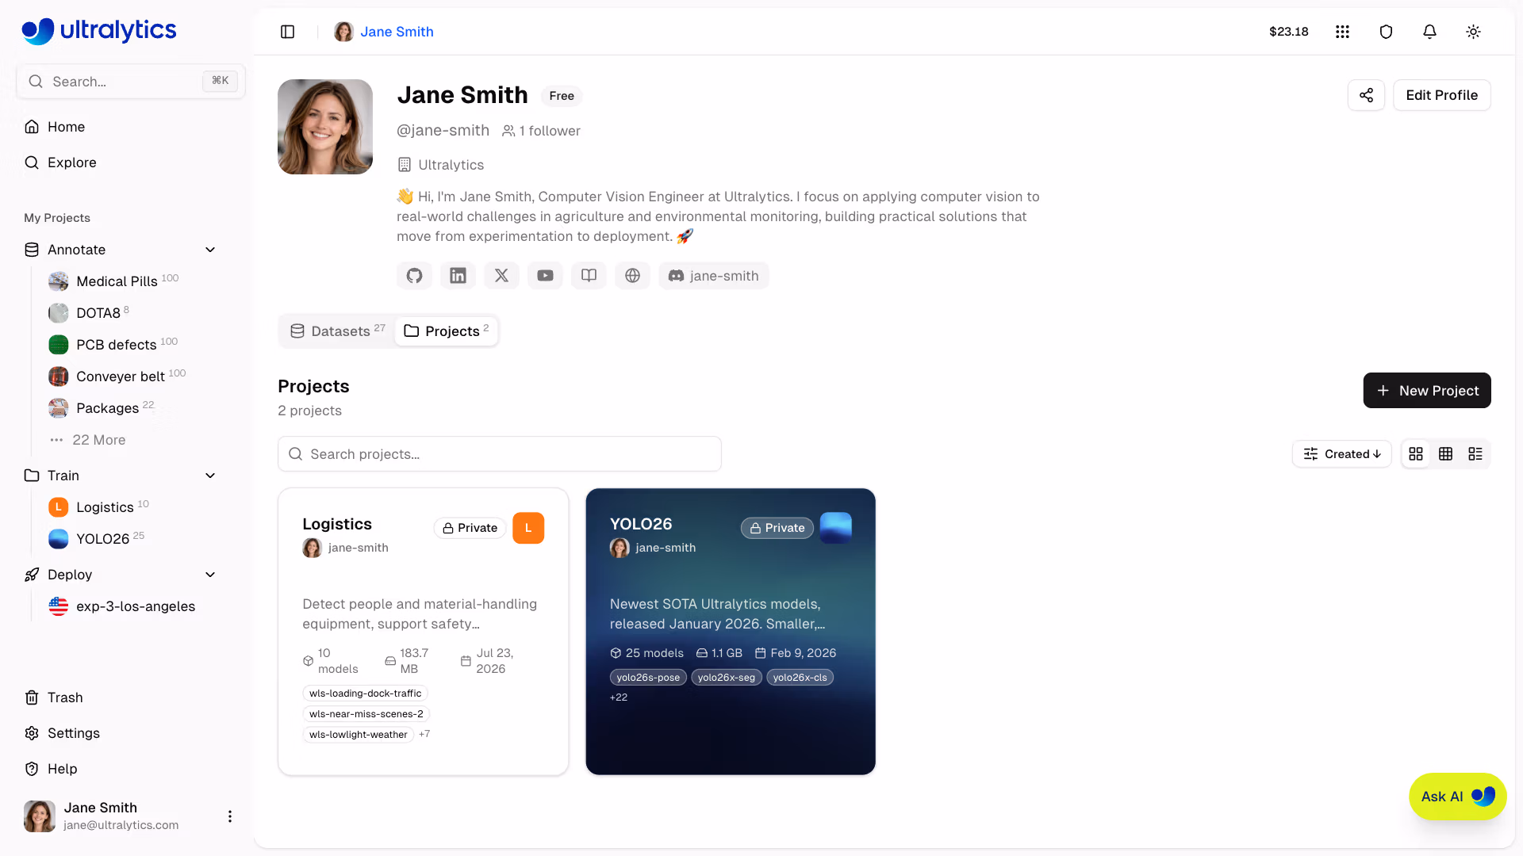Click Logistics card orange L icon

[528, 528]
